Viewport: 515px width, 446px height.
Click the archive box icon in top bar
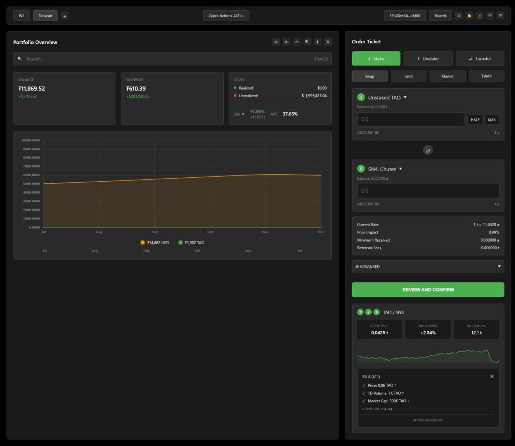tap(490, 16)
